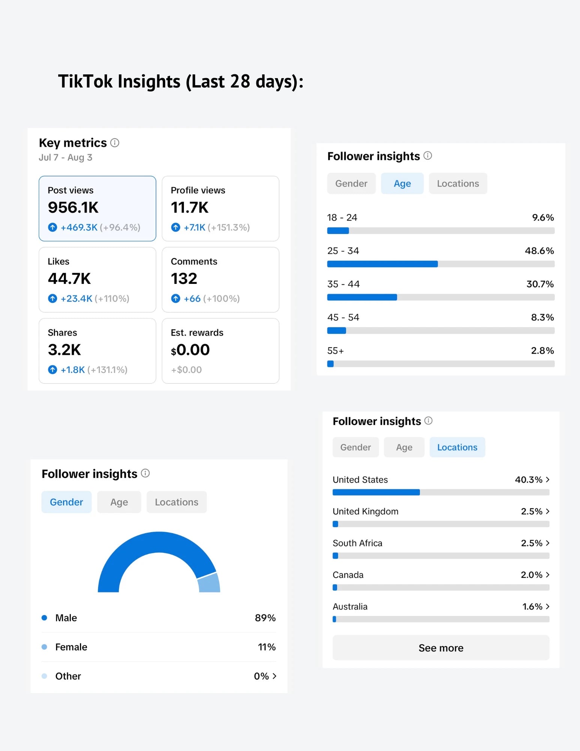Expand United States location details chevron
Image resolution: width=580 pixels, height=751 pixels.
pyautogui.click(x=548, y=480)
